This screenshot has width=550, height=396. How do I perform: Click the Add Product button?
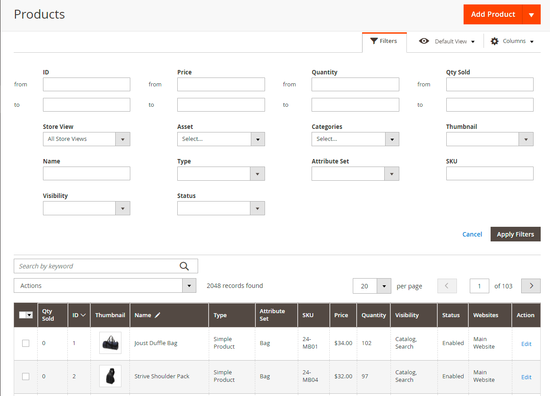tap(493, 15)
